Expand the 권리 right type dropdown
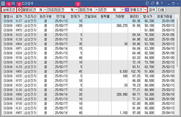181x117 pixels. (96, 10)
